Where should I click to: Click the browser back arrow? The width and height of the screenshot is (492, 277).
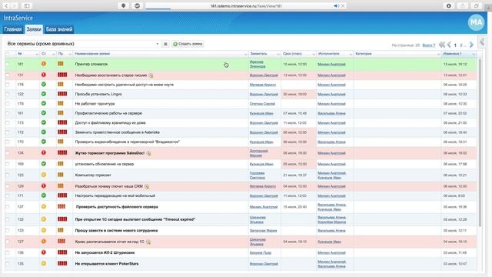click(6, 5)
